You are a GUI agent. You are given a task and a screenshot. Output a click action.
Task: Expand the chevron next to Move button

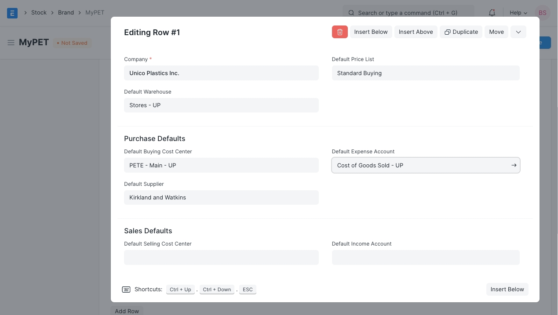(518, 32)
